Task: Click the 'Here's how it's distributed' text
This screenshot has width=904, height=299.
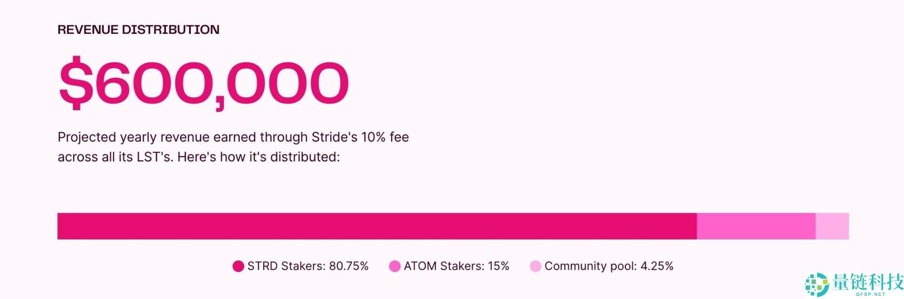Action: click(x=258, y=157)
